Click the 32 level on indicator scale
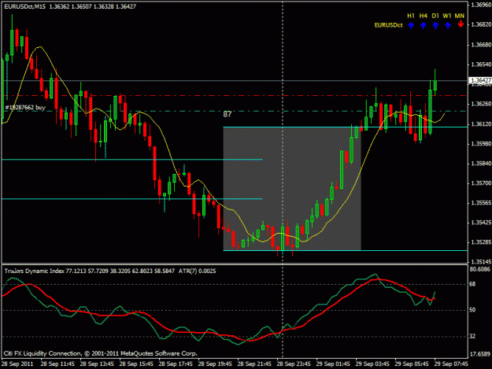 click(x=472, y=336)
